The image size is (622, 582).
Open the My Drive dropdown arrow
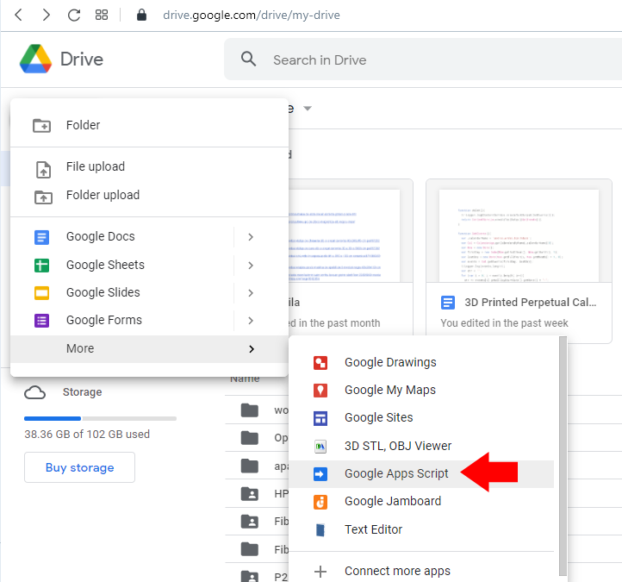(308, 109)
